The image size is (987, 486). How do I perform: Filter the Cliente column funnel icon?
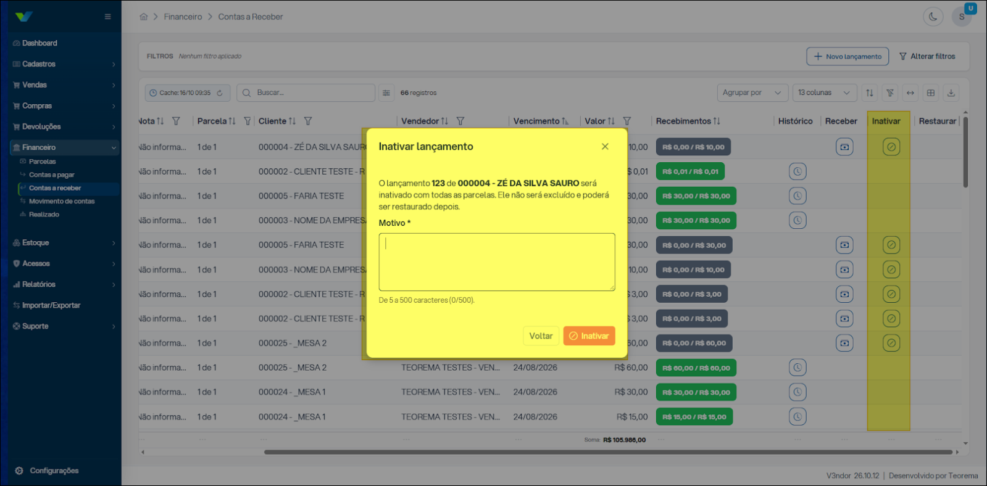[x=308, y=121]
